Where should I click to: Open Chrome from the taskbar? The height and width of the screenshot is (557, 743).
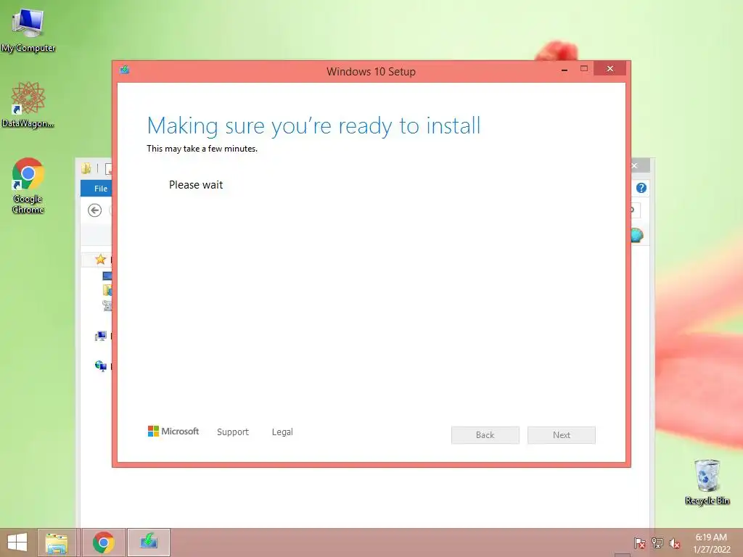click(x=103, y=542)
